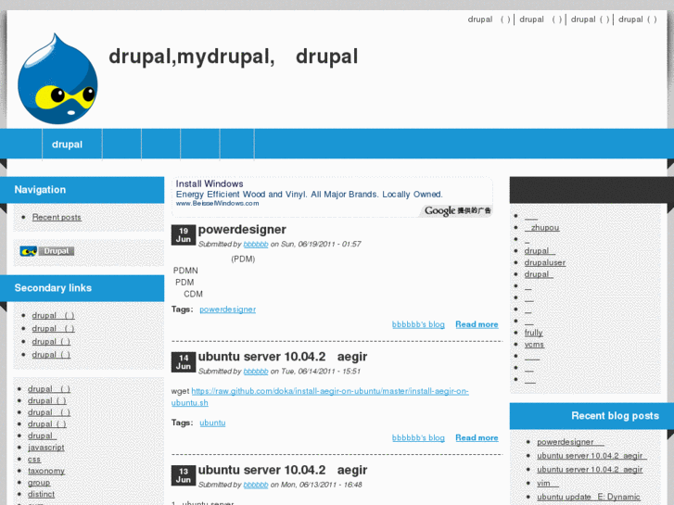674x505 pixels.
Task: Click the small Drupal badge icon
Action: [47, 251]
